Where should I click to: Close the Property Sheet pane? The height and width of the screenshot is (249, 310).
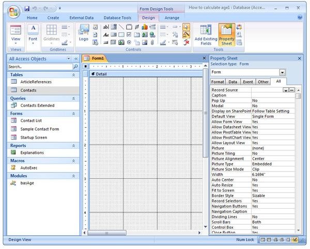(x=299, y=58)
